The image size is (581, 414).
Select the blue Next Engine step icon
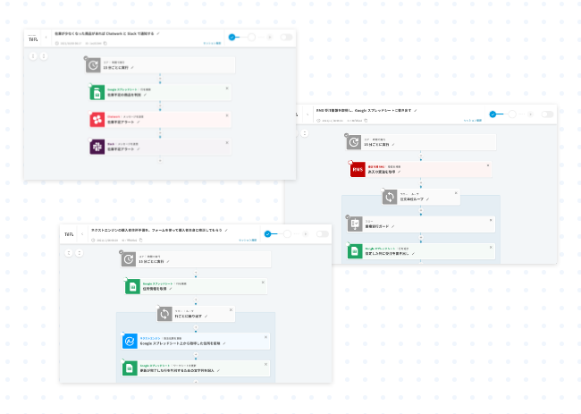pos(131,342)
